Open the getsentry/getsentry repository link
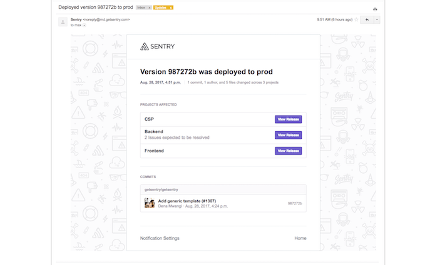This screenshot has height=265, width=435. (x=161, y=189)
